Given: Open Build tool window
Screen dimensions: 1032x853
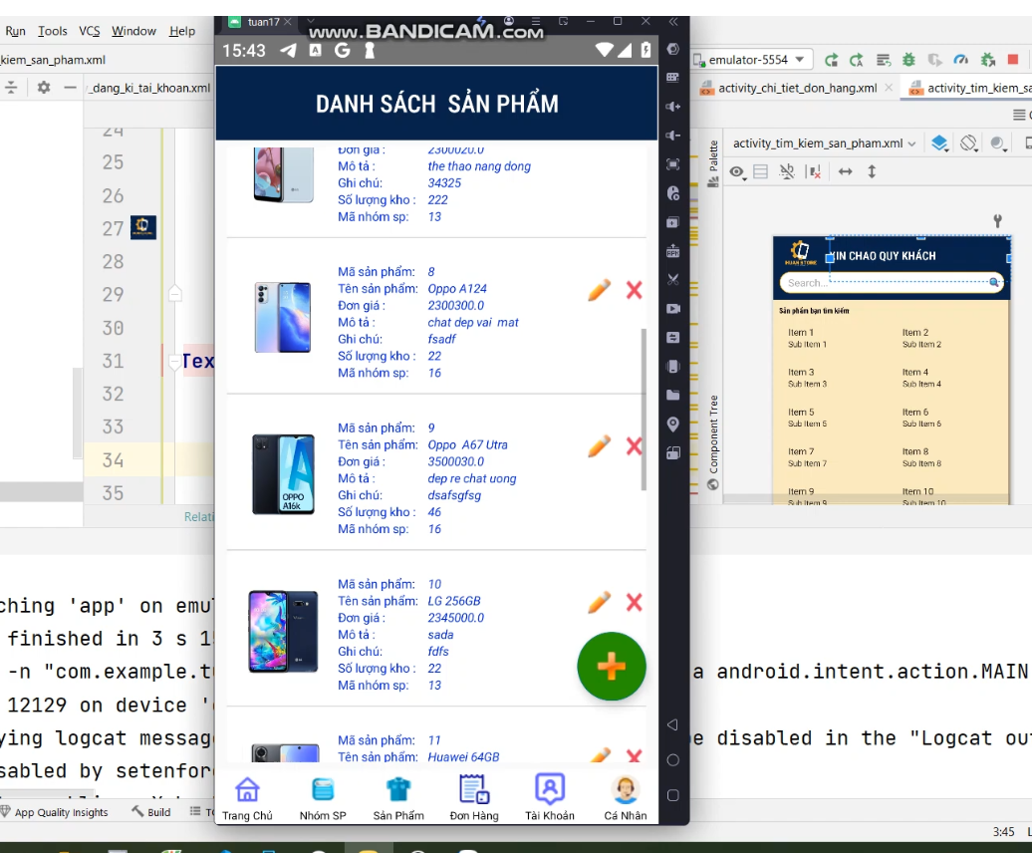Looking at the screenshot, I should [151, 812].
